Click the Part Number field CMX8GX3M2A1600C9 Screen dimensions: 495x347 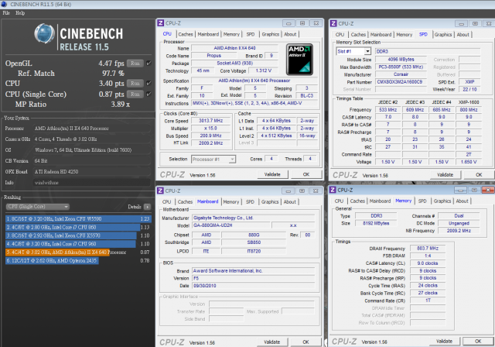click(399, 82)
